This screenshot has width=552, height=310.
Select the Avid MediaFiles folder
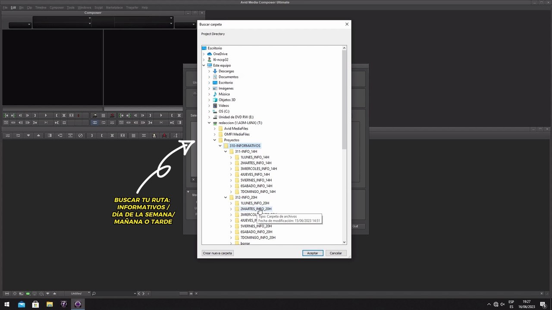tap(236, 129)
